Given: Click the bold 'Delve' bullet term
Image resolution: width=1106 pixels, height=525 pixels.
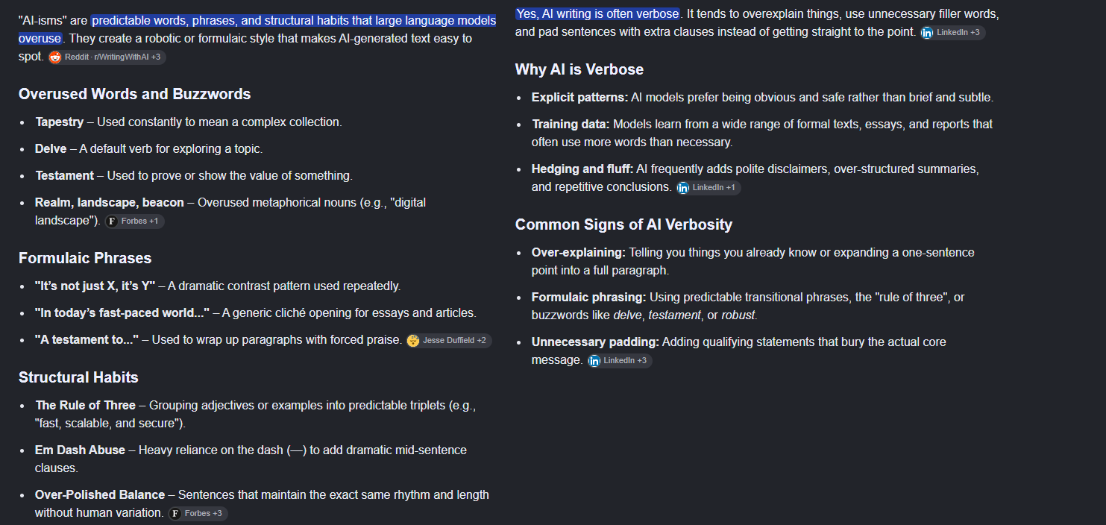Looking at the screenshot, I should [51, 148].
